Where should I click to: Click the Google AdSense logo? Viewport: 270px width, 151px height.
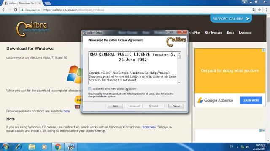[215, 100]
